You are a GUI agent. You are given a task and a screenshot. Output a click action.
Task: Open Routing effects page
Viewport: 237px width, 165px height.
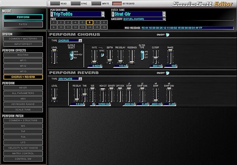point(23,55)
